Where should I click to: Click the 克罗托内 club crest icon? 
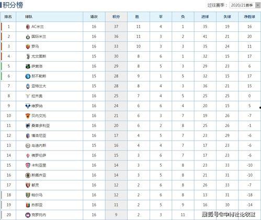point(28,215)
